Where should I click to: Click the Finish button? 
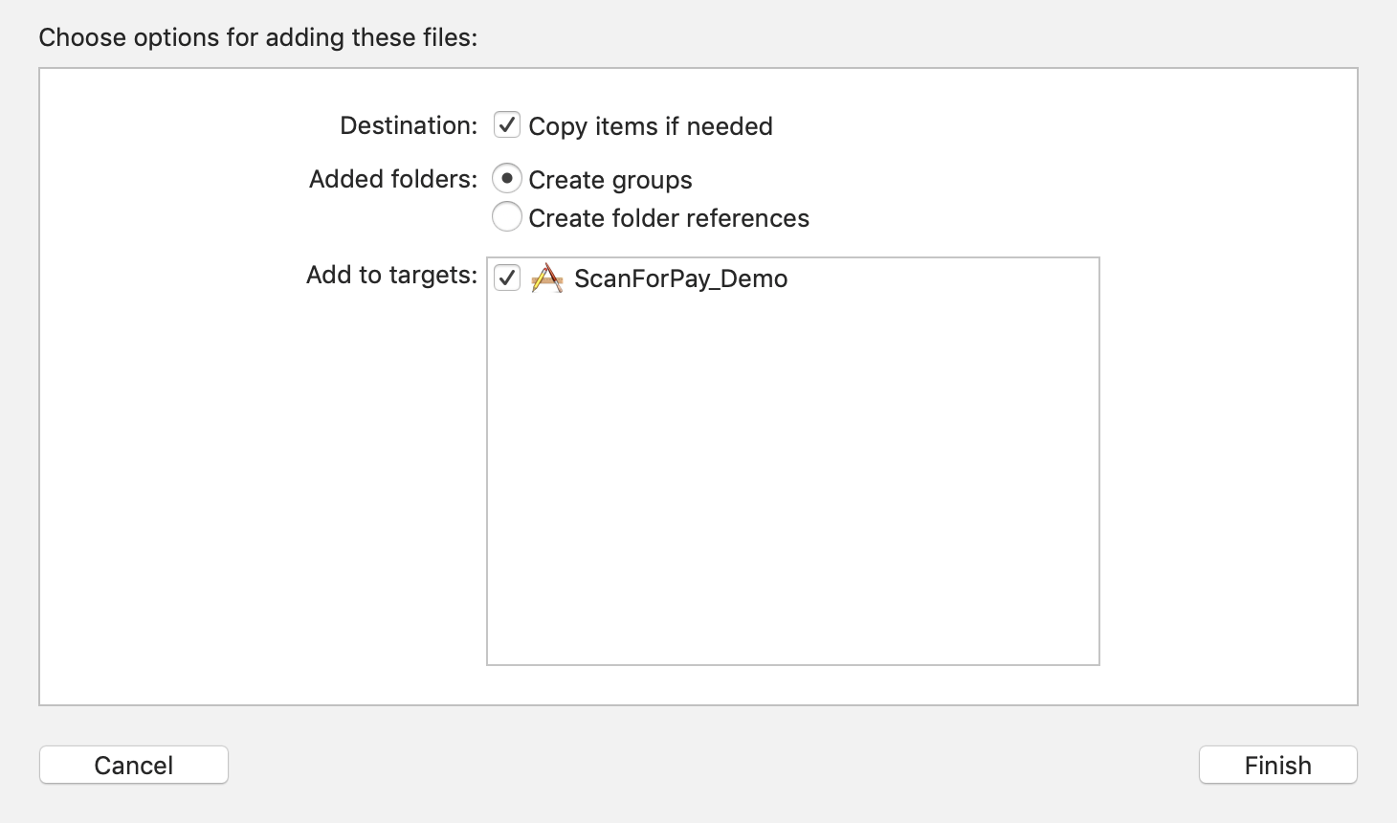1278,765
